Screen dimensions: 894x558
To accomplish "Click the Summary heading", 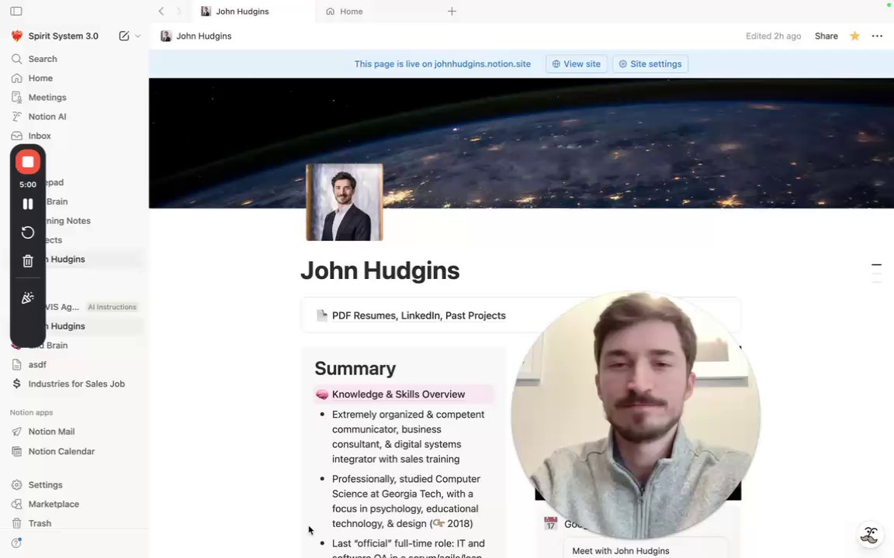I will 355,368.
